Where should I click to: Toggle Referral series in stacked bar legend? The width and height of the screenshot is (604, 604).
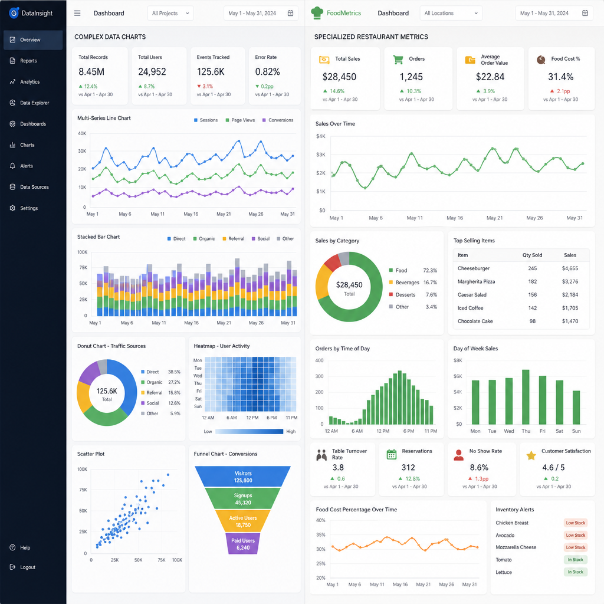pos(234,239)
